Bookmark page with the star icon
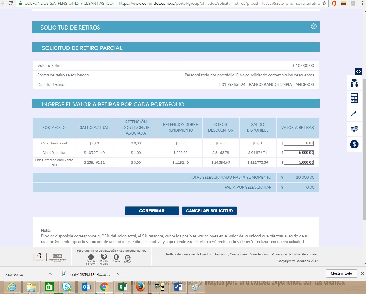This screenshot has height=294, width=366. [324, 4]
